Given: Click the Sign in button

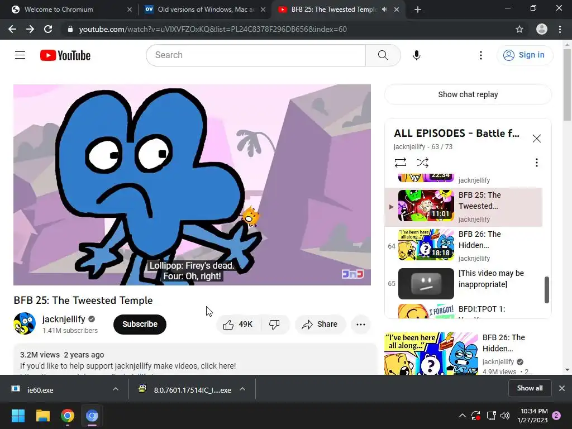Looking at the screenshot, I should (524, 55).
